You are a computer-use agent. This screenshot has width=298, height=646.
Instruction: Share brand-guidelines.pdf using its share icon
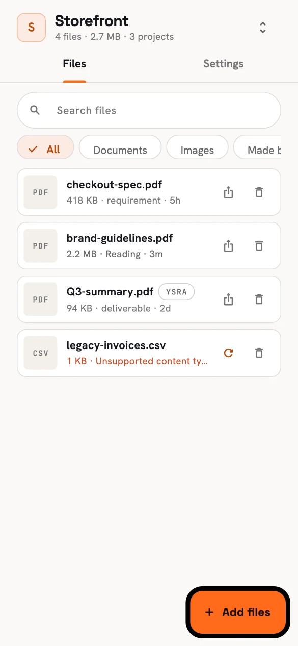click(x=228, y=246)
